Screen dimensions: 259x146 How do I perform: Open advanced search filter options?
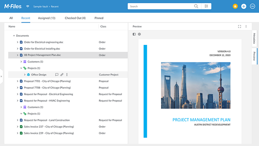pyautogui.click(x=206, y=6)
